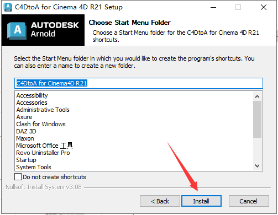Select the Startup folder entry
The width and height of the screenshot is (278, 215).
click(26, 160)
